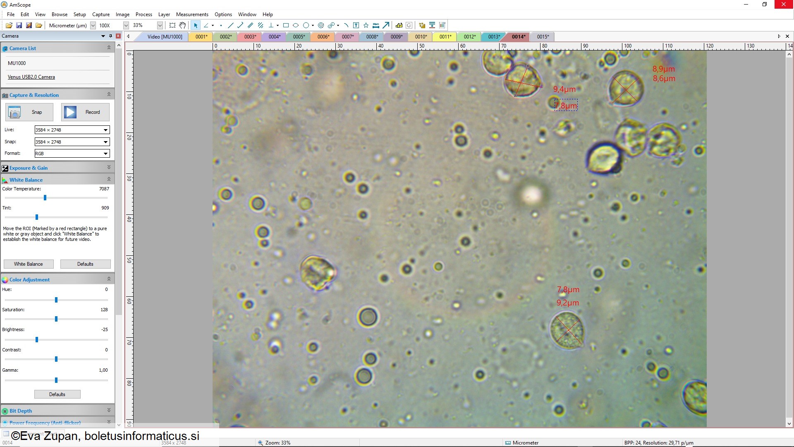
Task: Open the zoom percentage dropdown
Action: pos(160,25)
